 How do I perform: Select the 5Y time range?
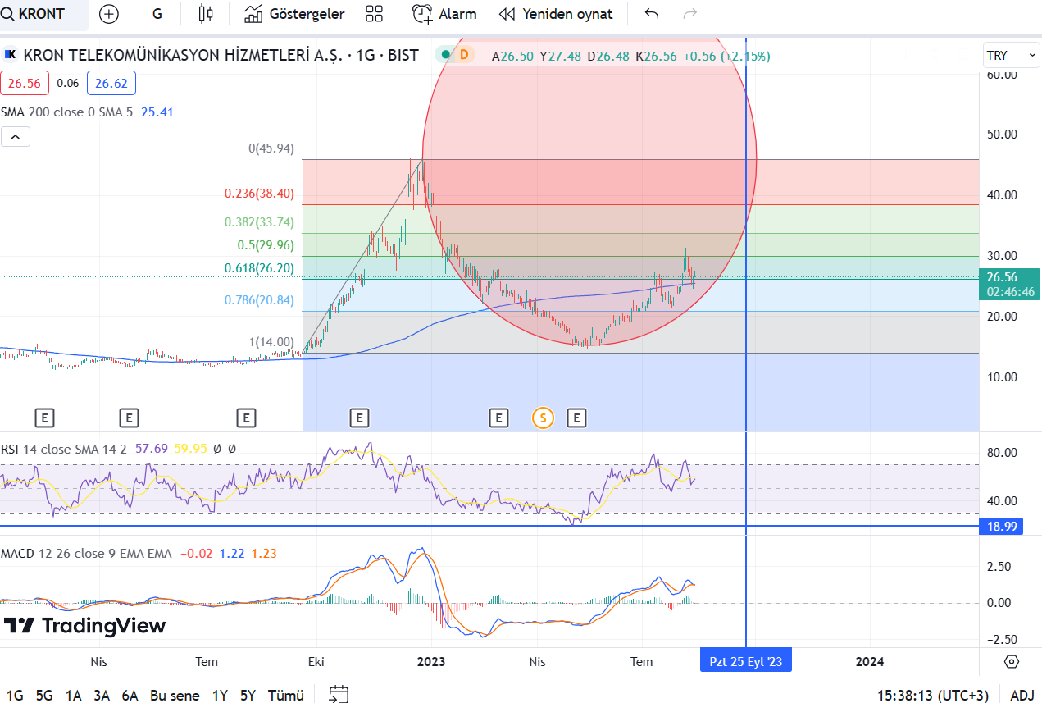[x=248, y=696]
